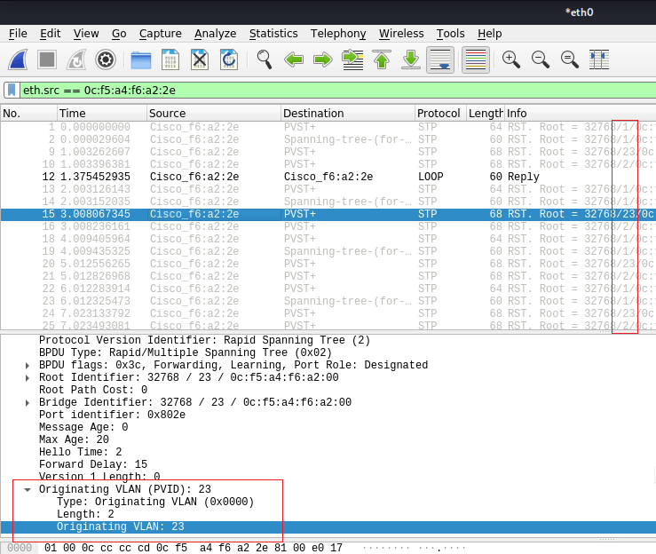Expand the Root Identifier field

click(28, 378)
